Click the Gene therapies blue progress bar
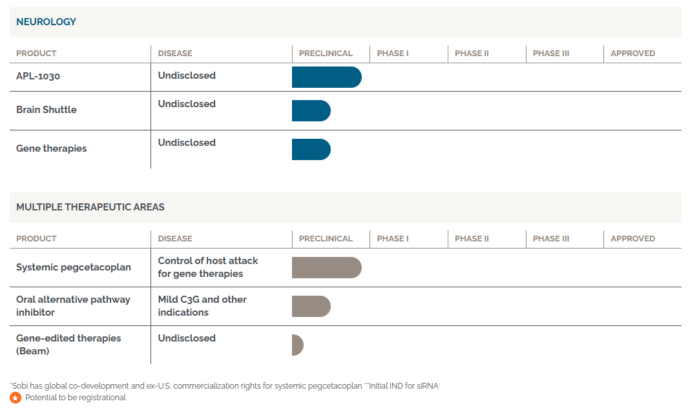 [311, 149]
